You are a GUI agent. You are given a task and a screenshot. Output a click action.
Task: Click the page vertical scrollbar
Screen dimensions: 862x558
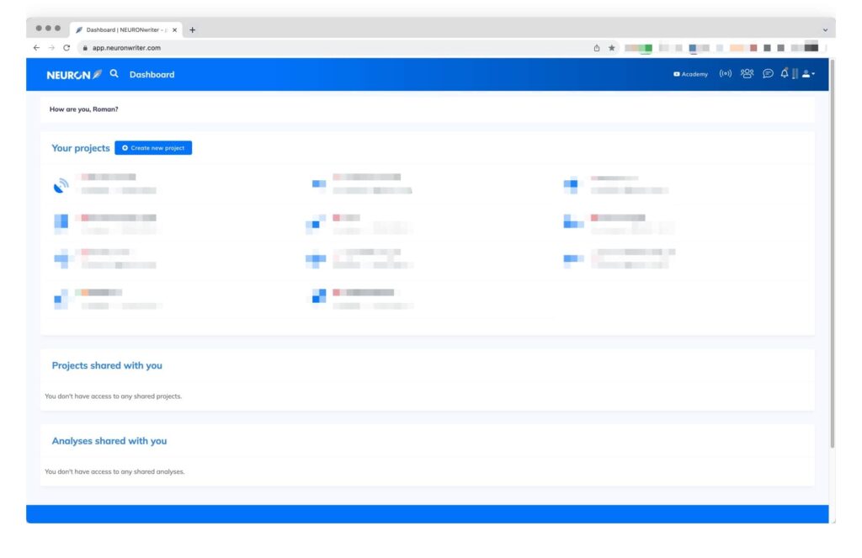(833, 252)
